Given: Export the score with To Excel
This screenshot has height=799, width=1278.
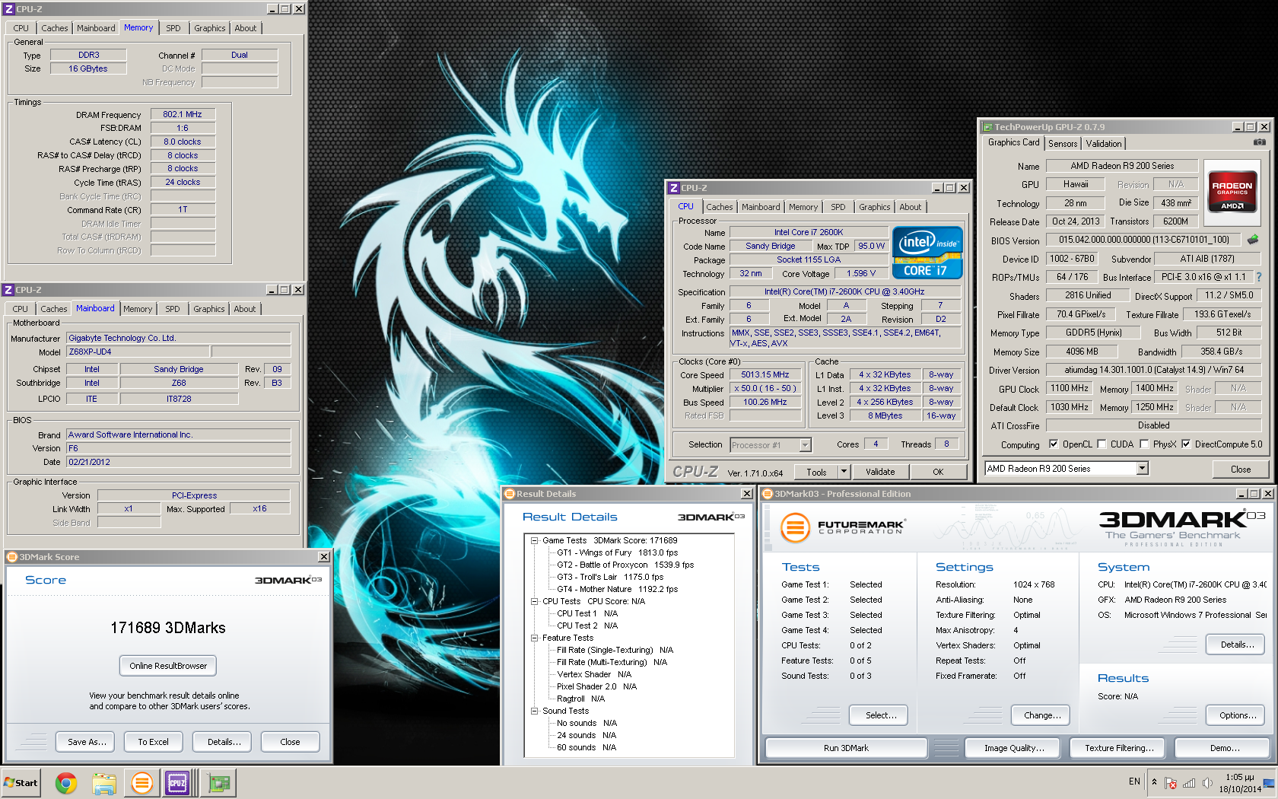Looking at the screenshot, I should [x=153, y=742].
